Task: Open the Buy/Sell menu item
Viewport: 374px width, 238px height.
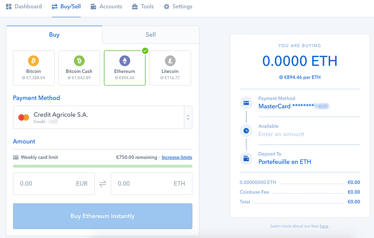Action: coord(66,7)
